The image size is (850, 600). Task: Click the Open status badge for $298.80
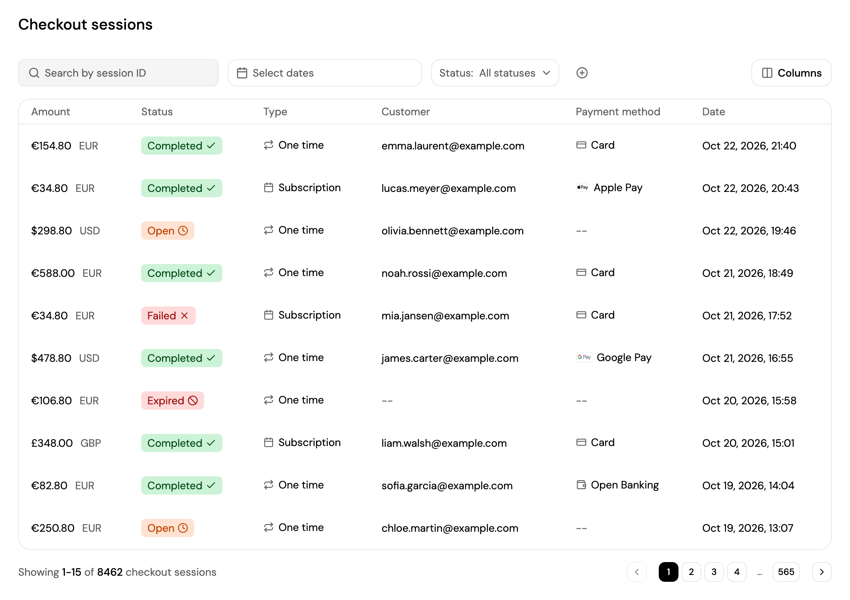click(x=168, y=231)
